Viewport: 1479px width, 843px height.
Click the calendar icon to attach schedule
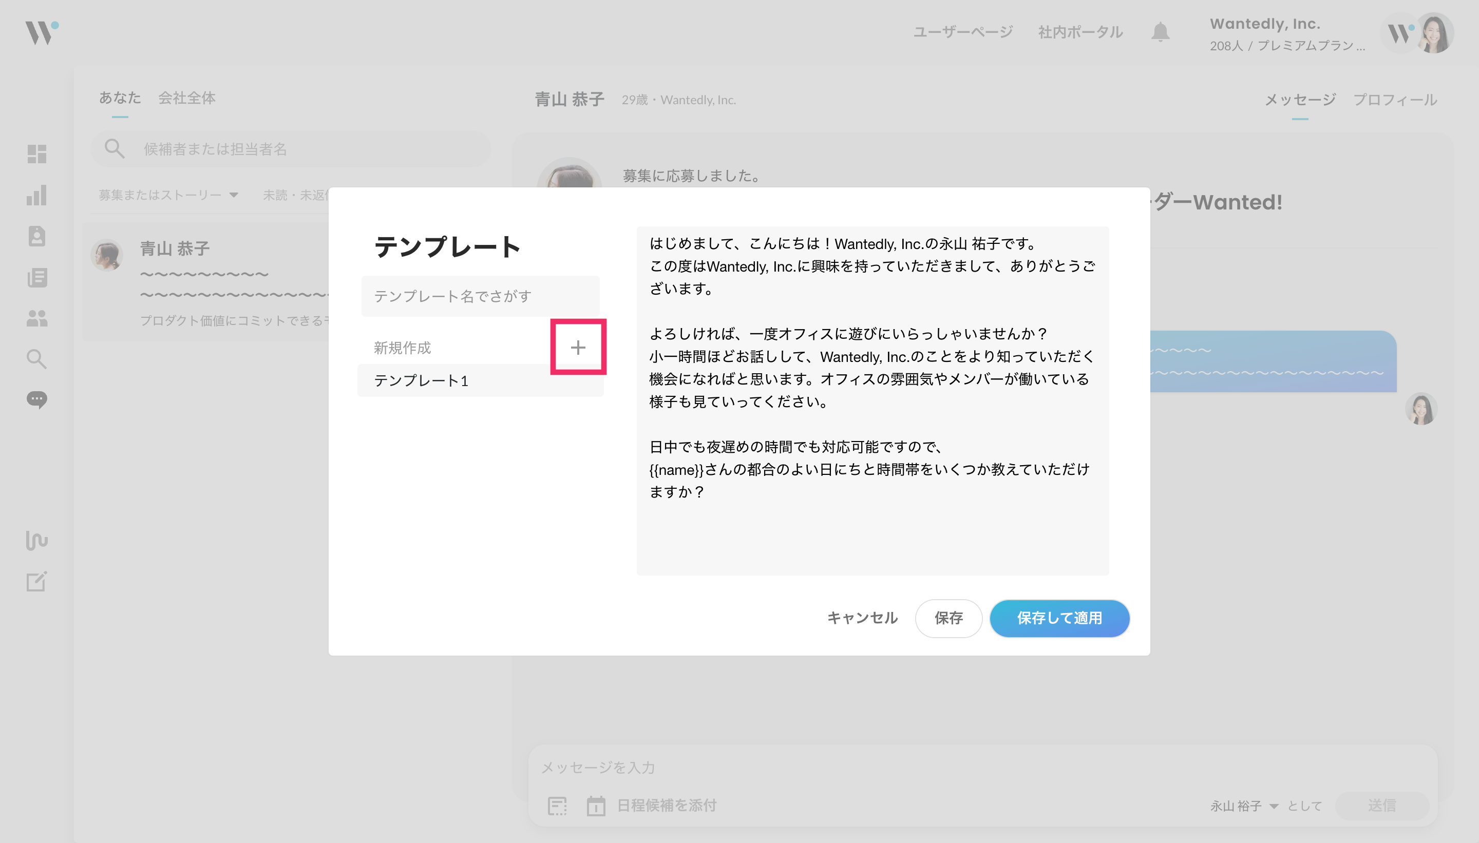595,806
